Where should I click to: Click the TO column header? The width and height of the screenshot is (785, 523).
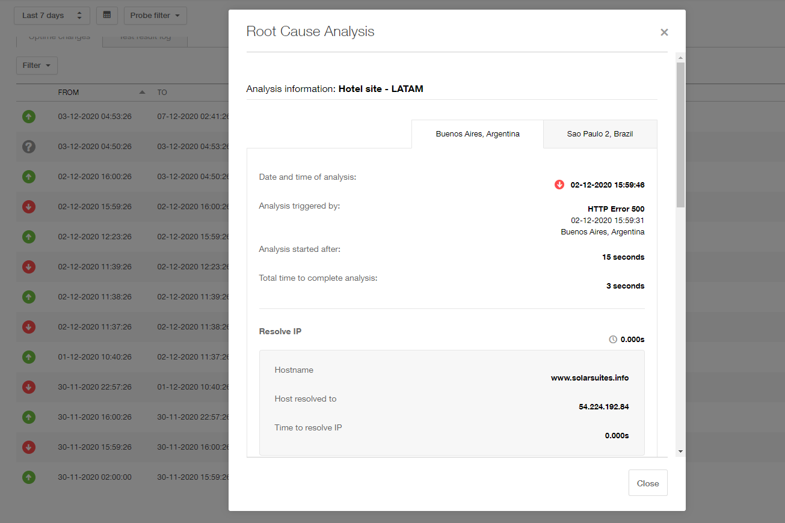click(162, 93)
